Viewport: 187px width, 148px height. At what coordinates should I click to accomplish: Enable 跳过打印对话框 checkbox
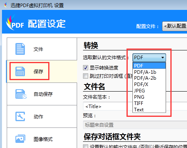pos(85,76)
